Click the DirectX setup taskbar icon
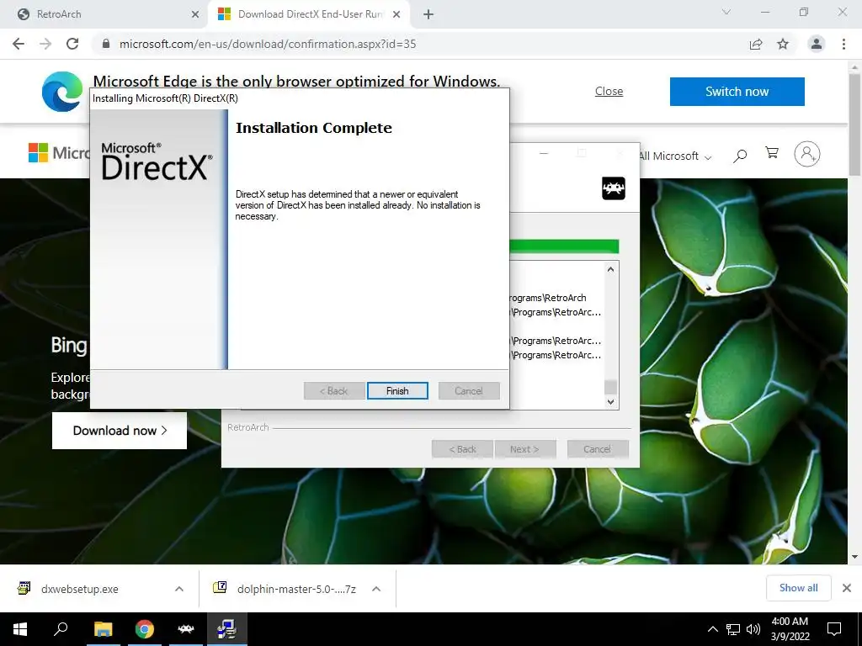 tap(226, 629)
